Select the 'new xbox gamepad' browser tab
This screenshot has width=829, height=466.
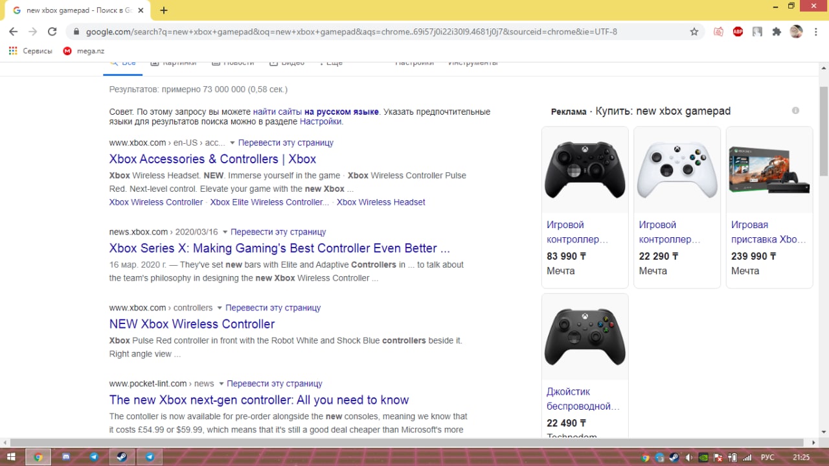tap(78, 10)
